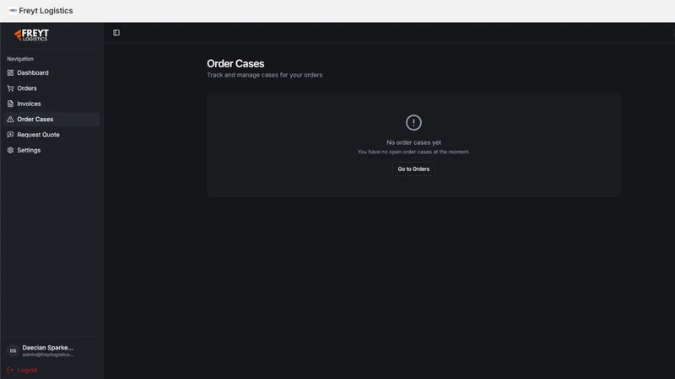This screenshot has height=379, width=675.
Task: Click the Order Cases warning triangle icon
Action: (10, 119)
